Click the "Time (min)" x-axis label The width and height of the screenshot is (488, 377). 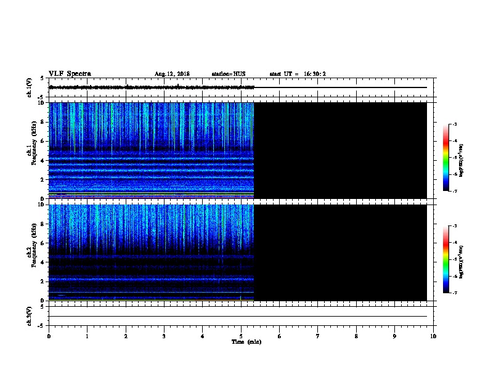pyautogui.click(x=246, y=342)
